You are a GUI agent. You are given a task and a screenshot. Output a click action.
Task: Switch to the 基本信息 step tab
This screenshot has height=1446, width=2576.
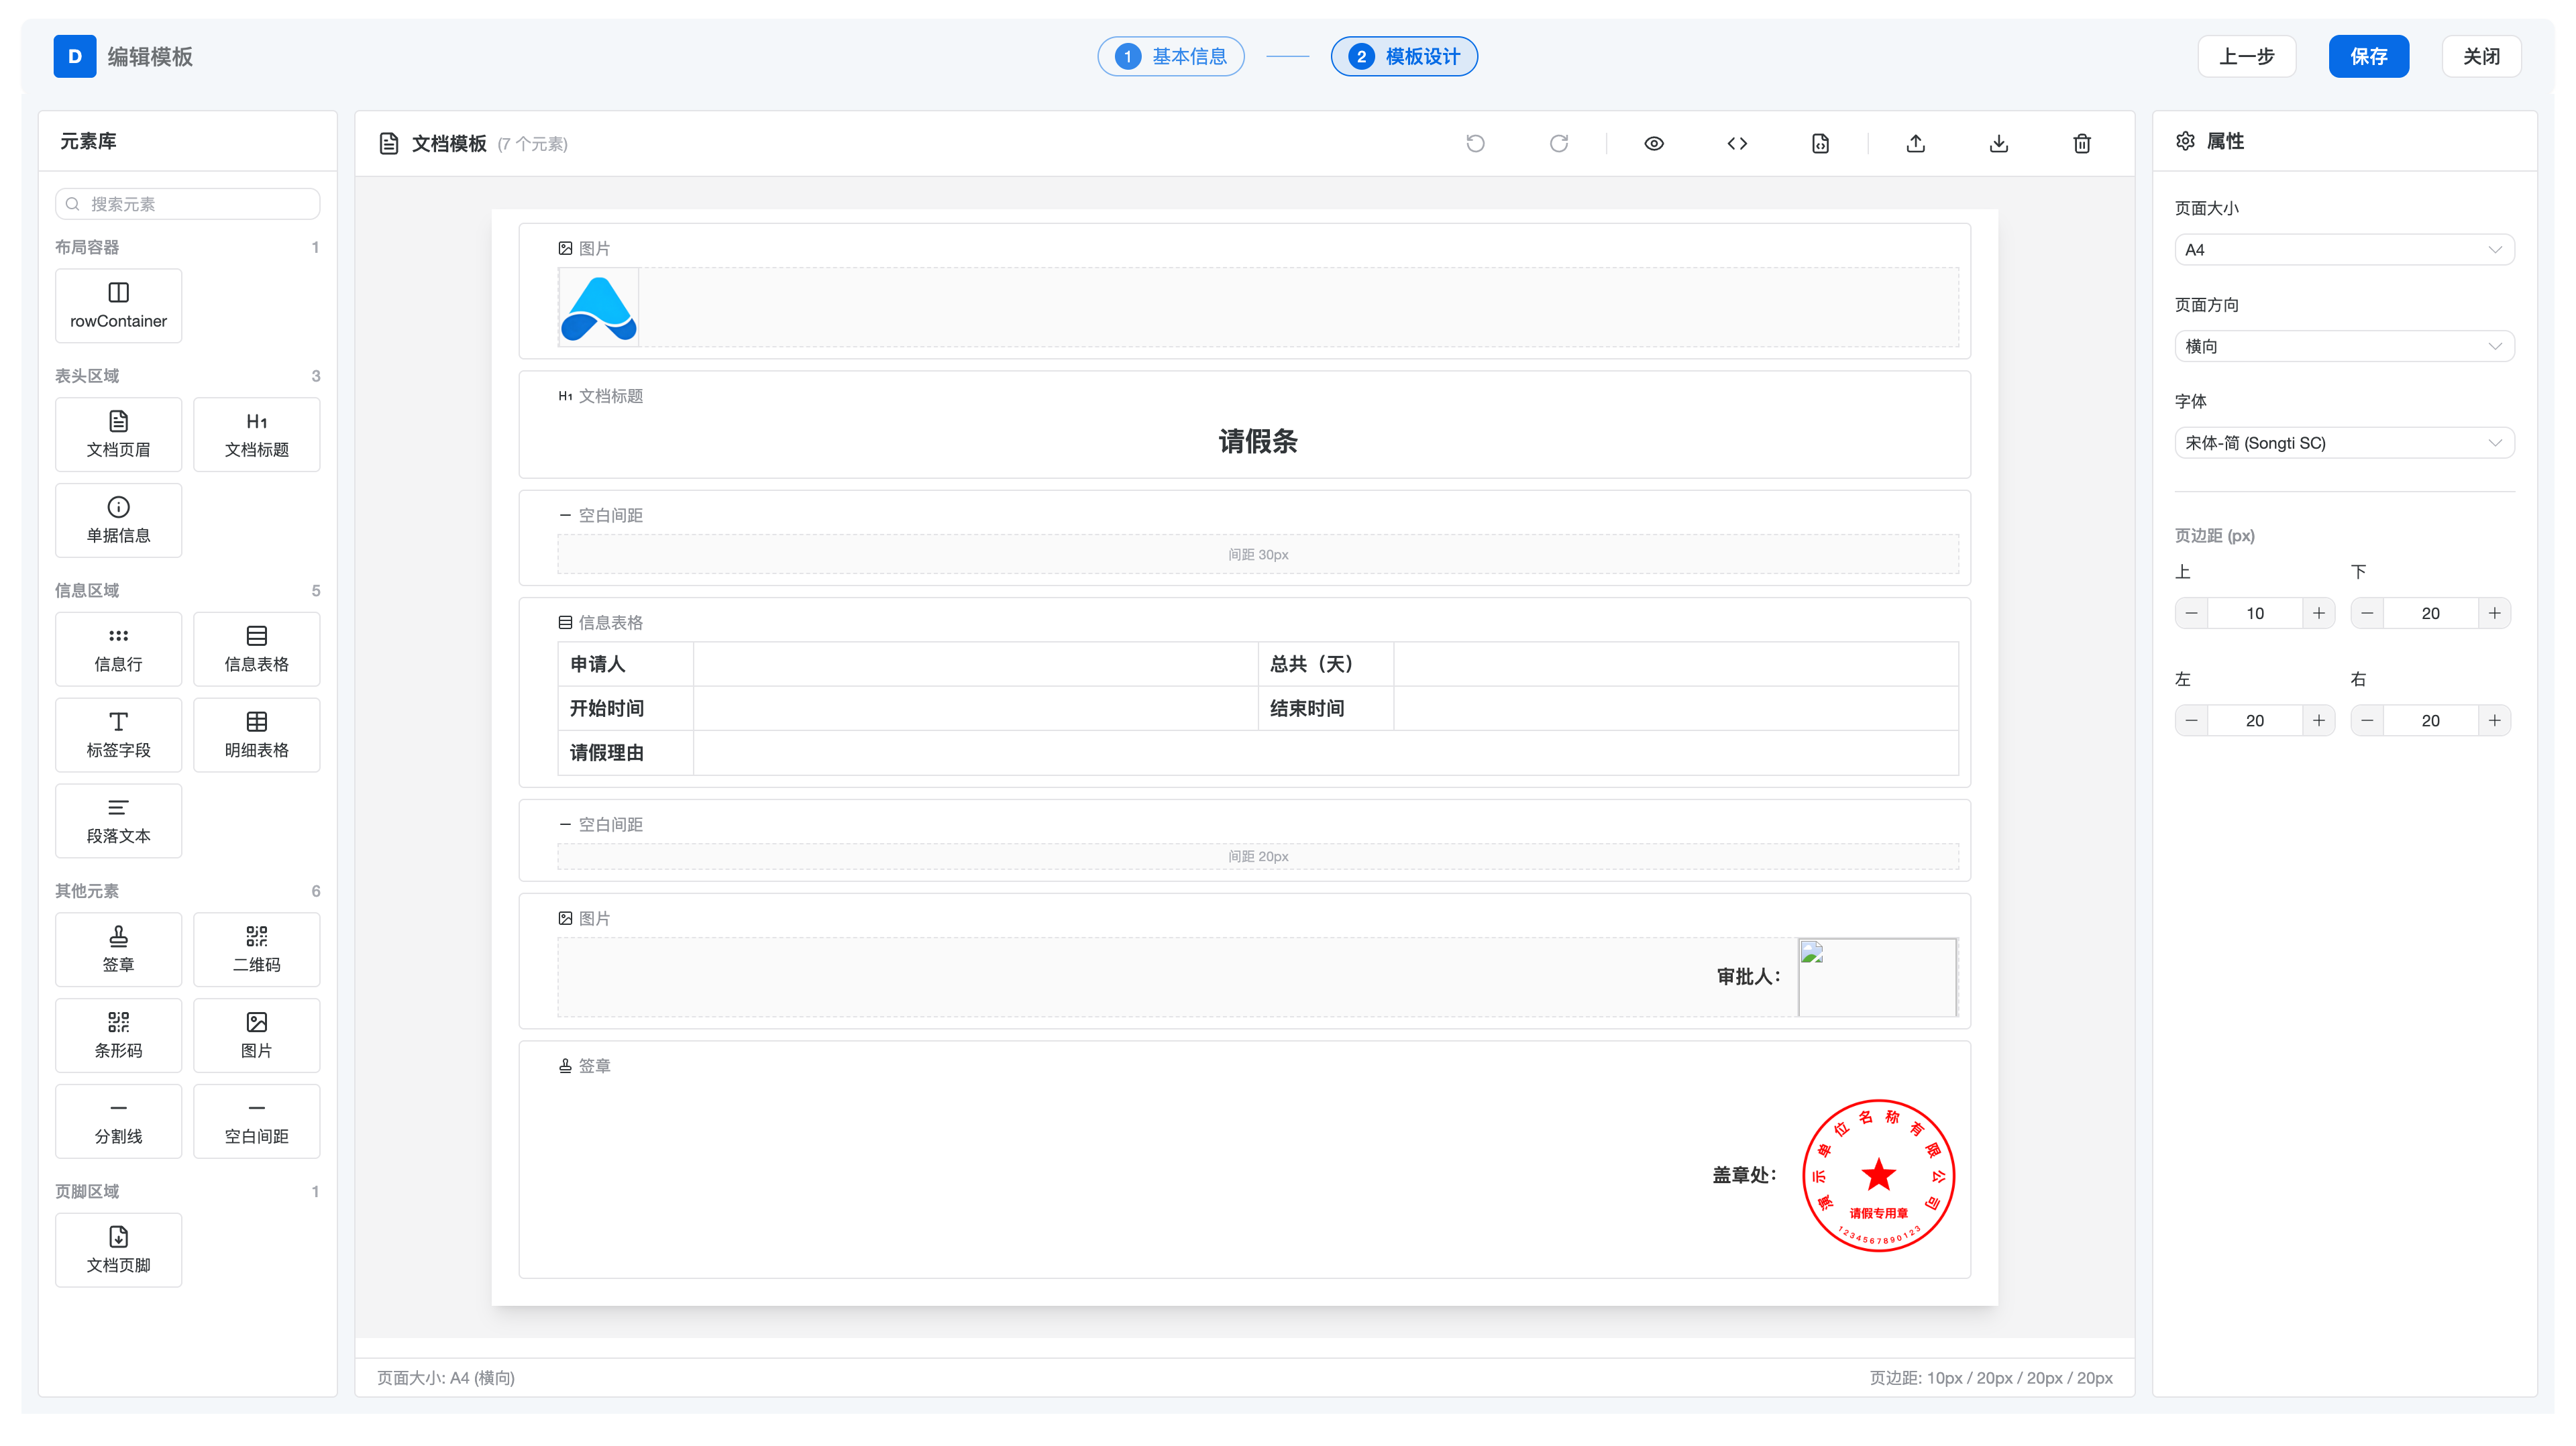(x=1170, y=56)
